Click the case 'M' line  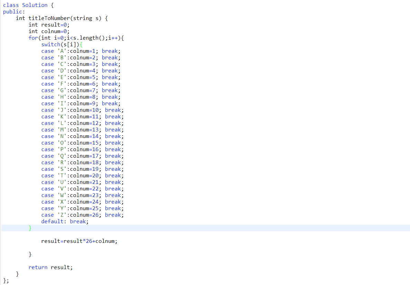point(82,129)
